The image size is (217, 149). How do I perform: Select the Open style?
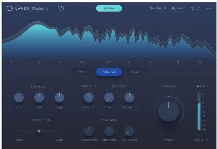tap(135, 72)
